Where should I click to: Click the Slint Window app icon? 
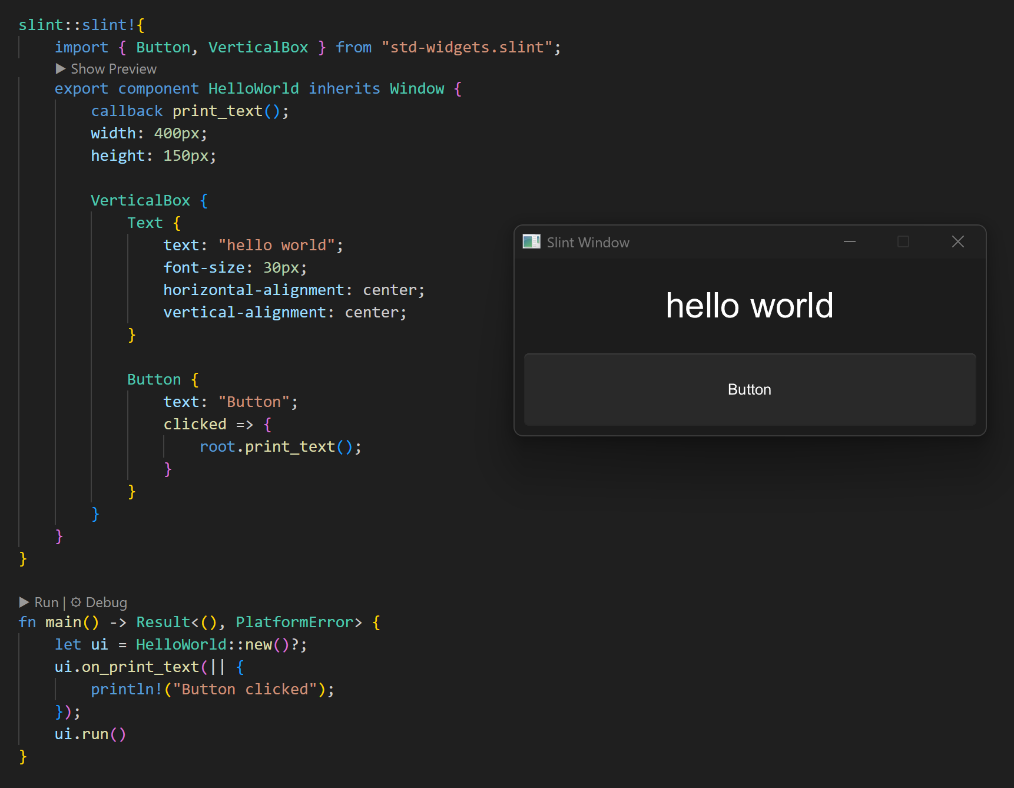[531, 242]
